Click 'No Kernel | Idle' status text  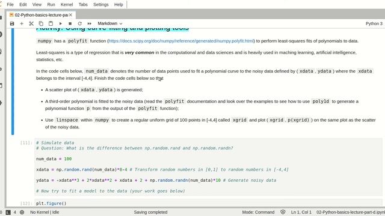click(45, 212)
